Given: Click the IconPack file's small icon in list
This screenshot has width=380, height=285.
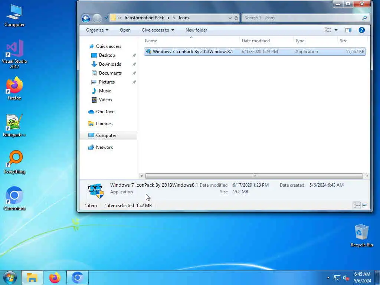Looking at the screenshot, I should (148, 51).
